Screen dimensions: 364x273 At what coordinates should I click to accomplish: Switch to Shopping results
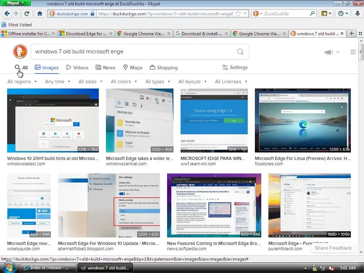[x=164, y=68]
